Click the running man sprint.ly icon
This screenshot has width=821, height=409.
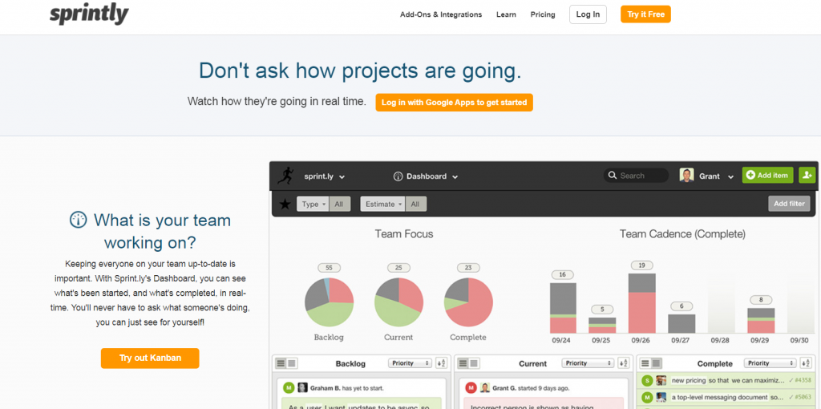(x=286, y=176)
